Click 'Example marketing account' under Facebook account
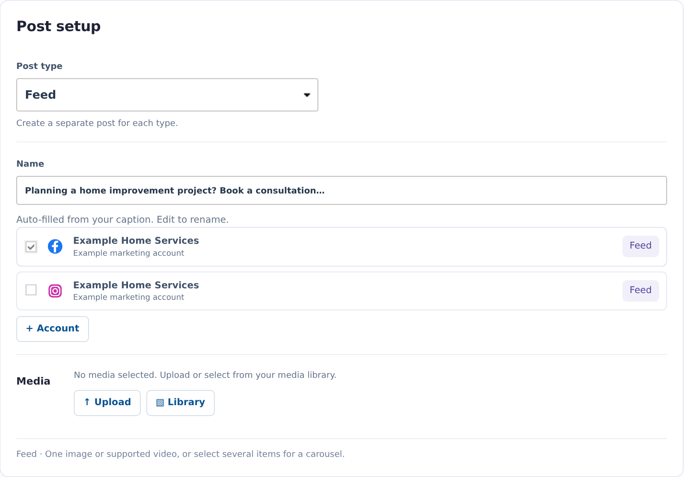Viewport: 684px width, 477px height. (x=128, y=253)
